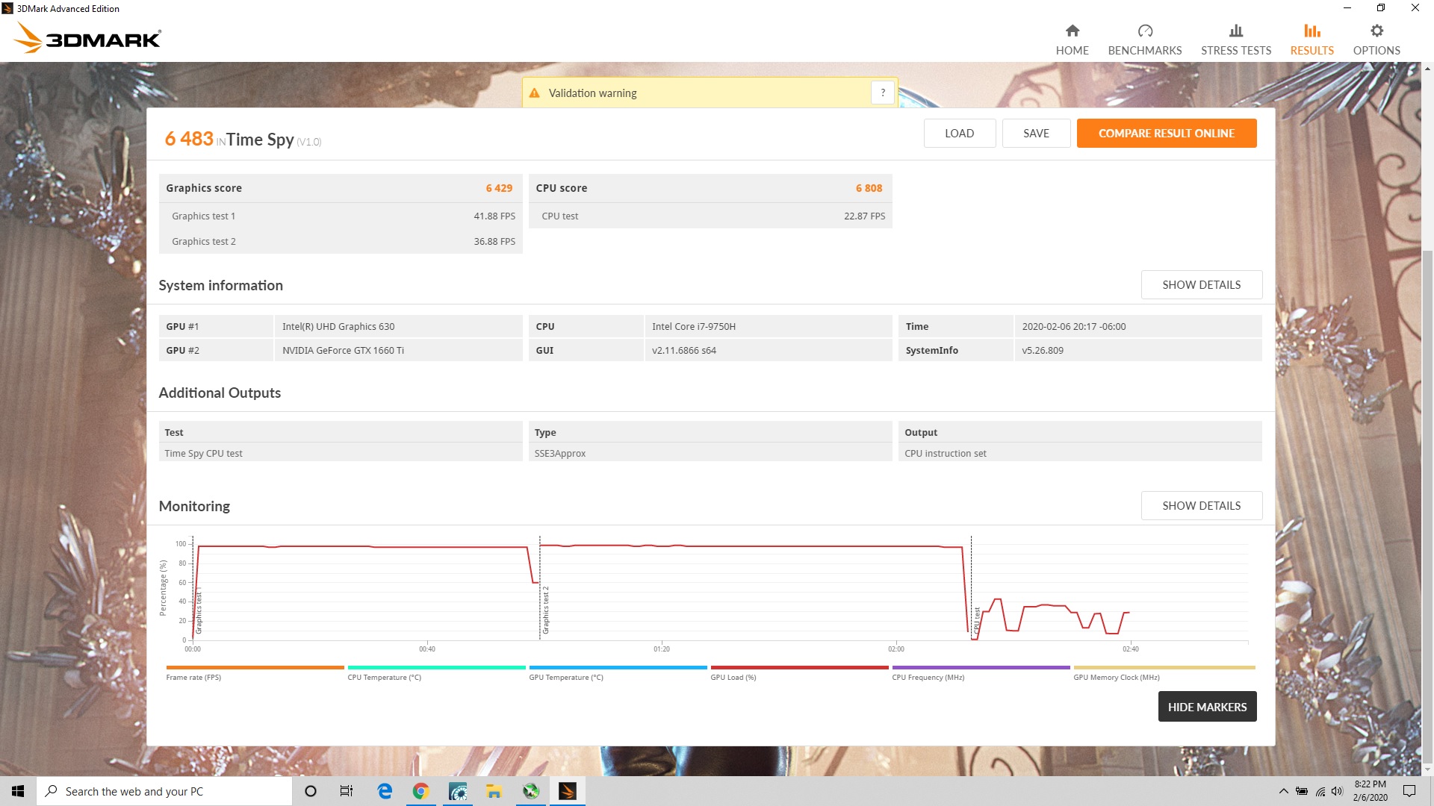Image resolution: width=1434 pixels, height=806 pixels.
Task: Open Google Chrome from the taskbar
Action: pyautogui.click(x=421, y=791)
